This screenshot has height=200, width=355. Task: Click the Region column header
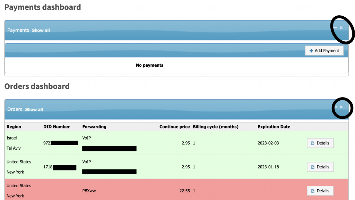pos(14,127)
